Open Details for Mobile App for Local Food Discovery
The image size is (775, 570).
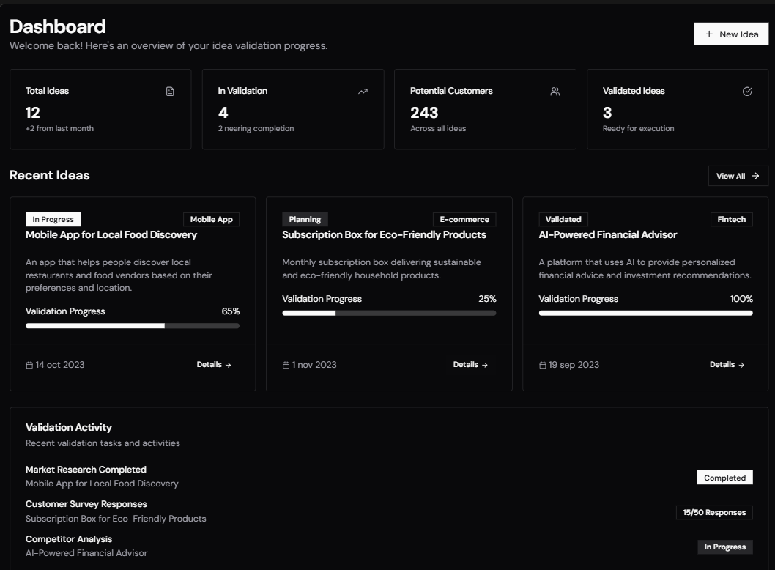click(x=213, y=364)
